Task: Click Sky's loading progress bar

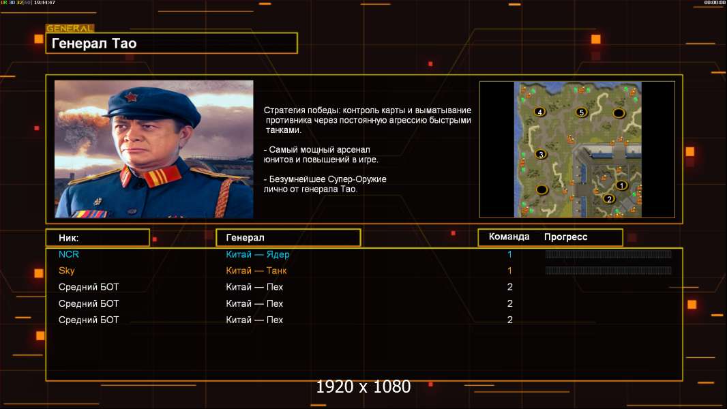Action: (x=608, y=271)
